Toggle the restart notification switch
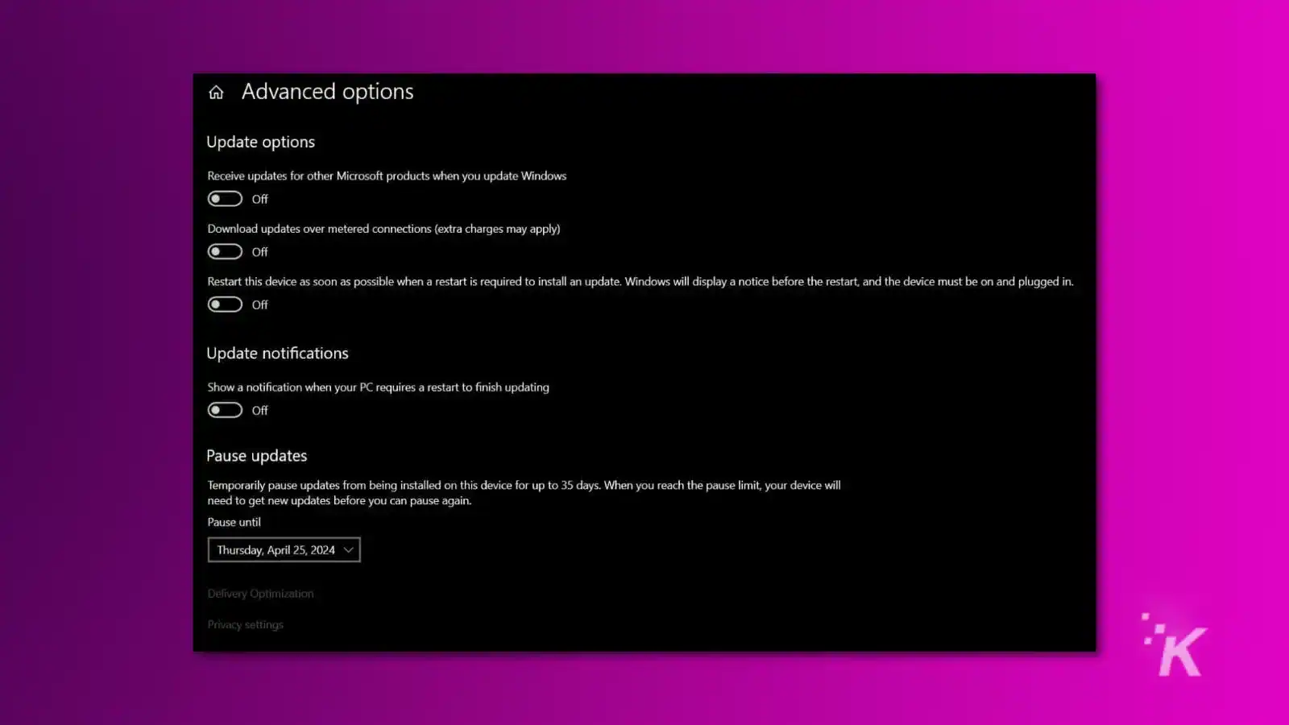The image size is (1289, 725). (x=225, y=410)
